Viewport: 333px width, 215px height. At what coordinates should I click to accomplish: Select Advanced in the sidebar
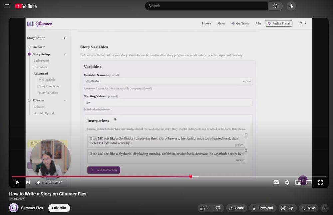point(41,74)
